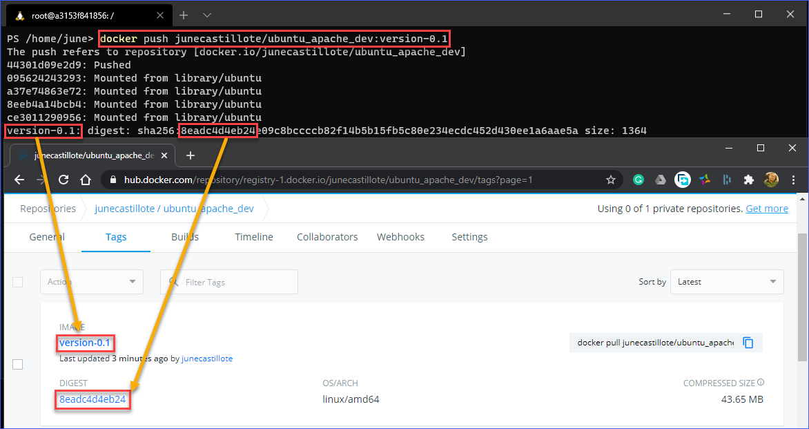Click the Filter Tags search field
Image resolution: width=809 pixels, height=429 pixels.
(x=229, y=282)
